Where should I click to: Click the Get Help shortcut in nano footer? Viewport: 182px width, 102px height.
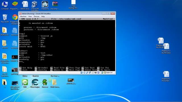click(26, 68)
